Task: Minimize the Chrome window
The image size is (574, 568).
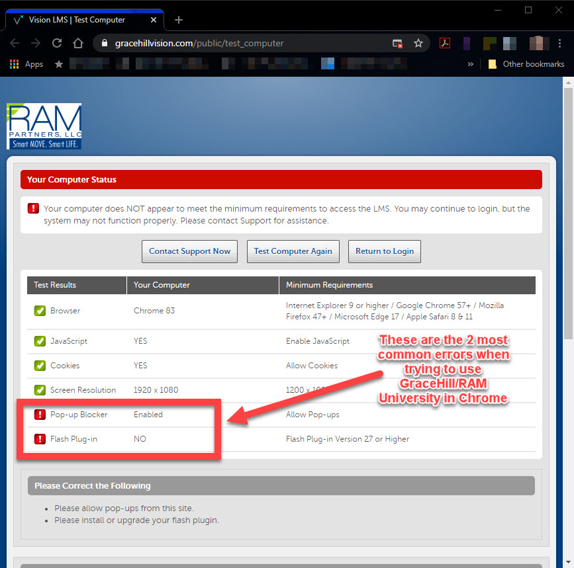Action: 498,10
